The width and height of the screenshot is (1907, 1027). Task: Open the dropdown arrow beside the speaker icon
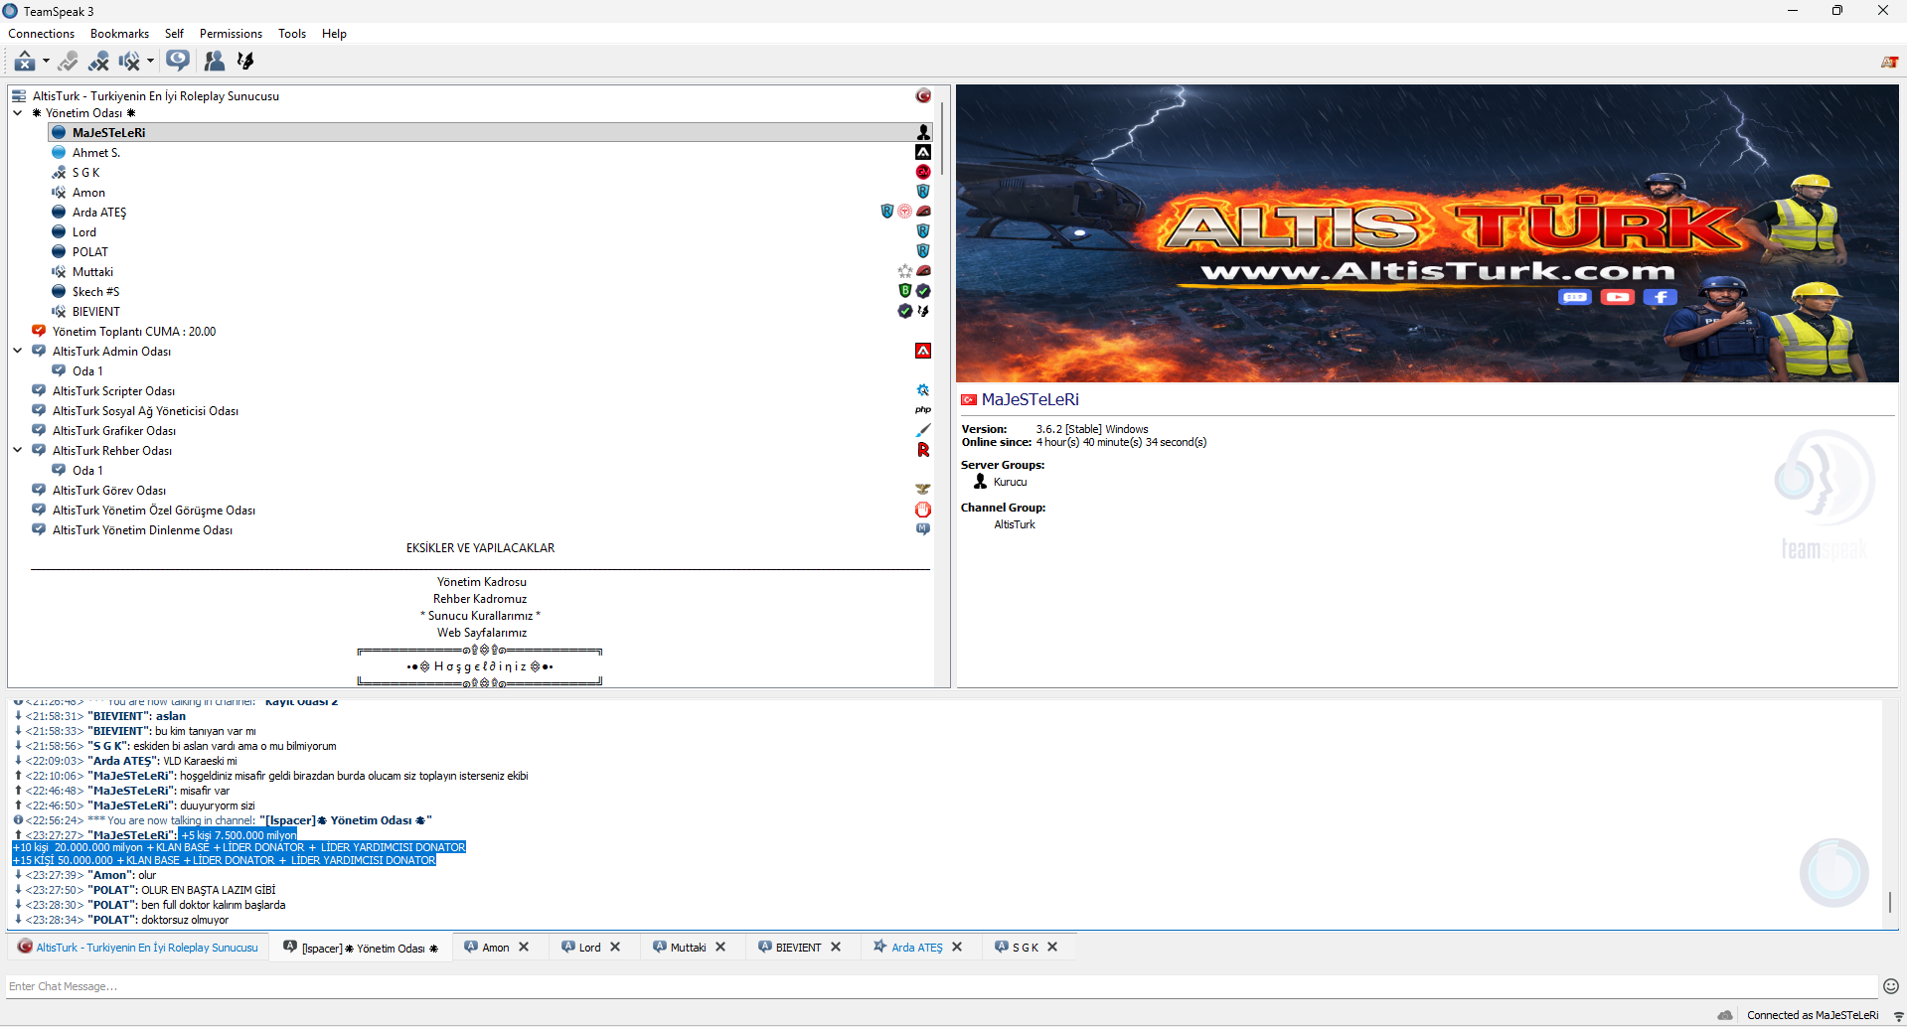[150, 62]
